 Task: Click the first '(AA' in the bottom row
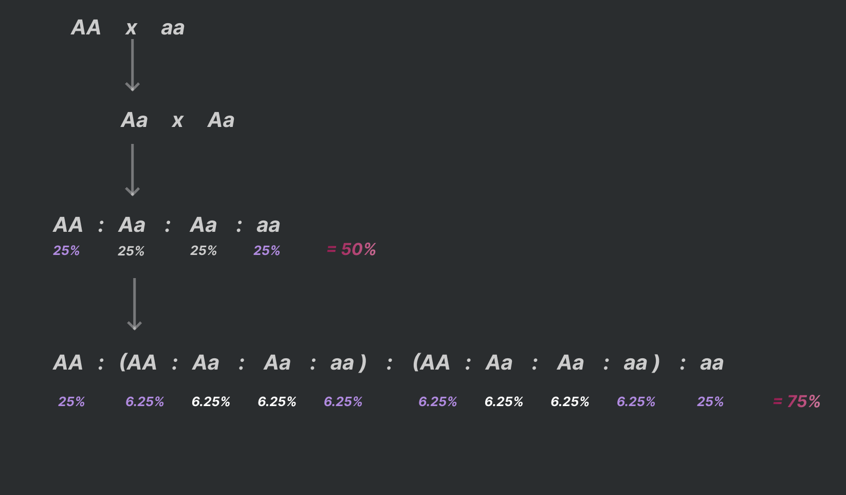[x=138, y=363]
